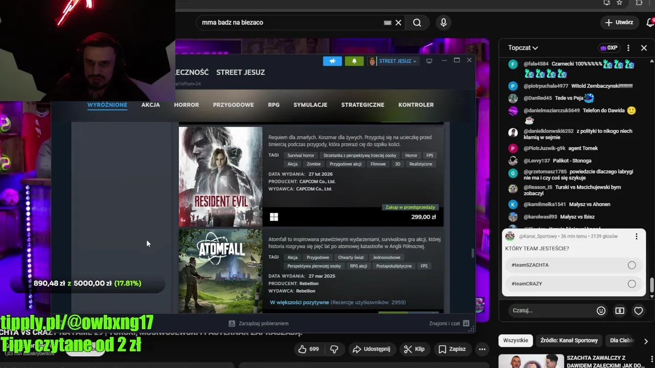655x368 pixels.
Task: Open browser extensions puzzle icon
Action: [639, 3]
